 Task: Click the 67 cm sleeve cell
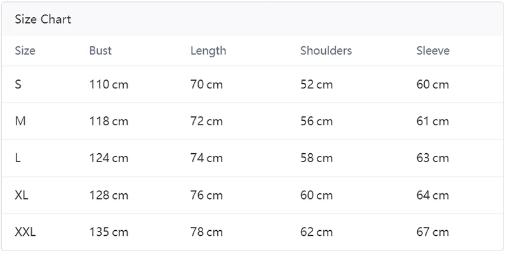(432, 232)
